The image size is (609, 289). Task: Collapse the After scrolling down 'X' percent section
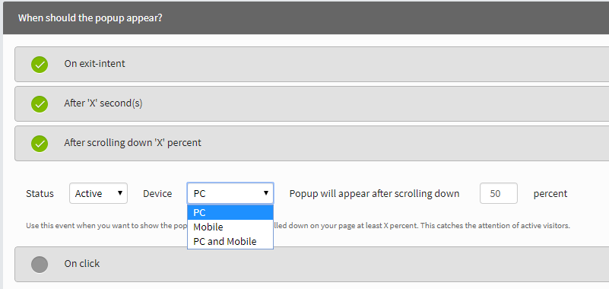(312, 143)
